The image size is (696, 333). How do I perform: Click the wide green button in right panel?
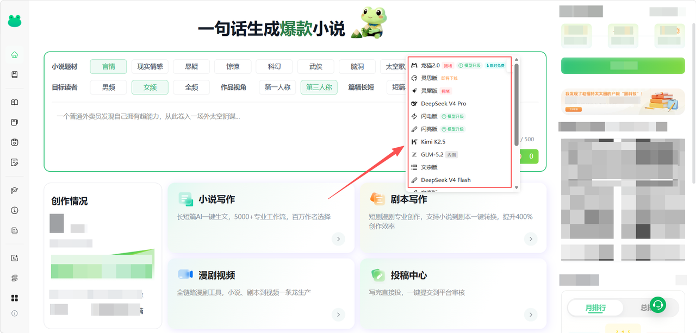(623, 65)
